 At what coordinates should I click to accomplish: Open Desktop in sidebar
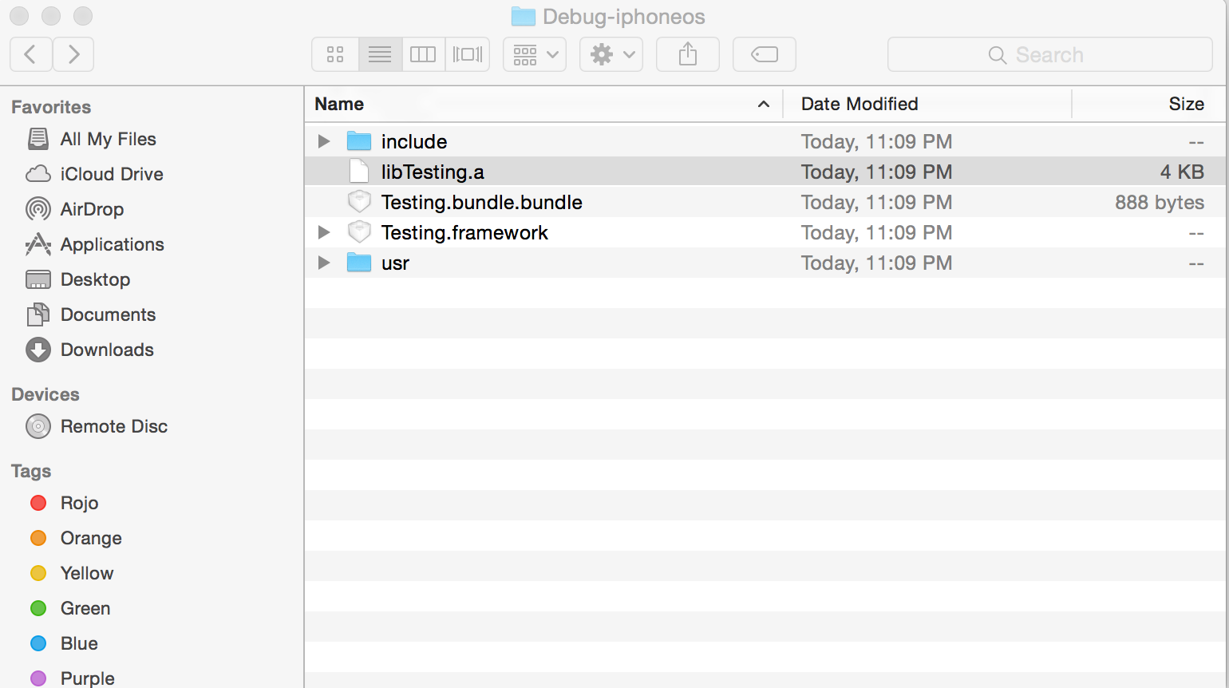[x=77, y=279]
